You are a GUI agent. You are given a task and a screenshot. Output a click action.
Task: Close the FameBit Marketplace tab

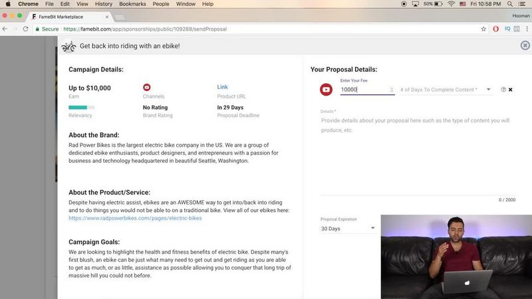[107, 17]
